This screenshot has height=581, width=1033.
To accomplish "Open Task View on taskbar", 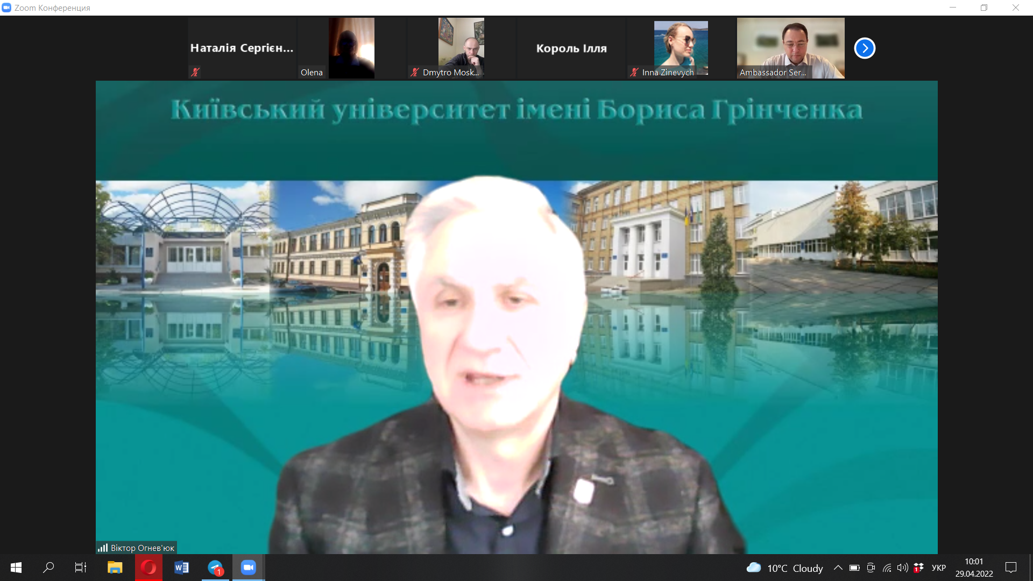I will click(x=81, y=568).
